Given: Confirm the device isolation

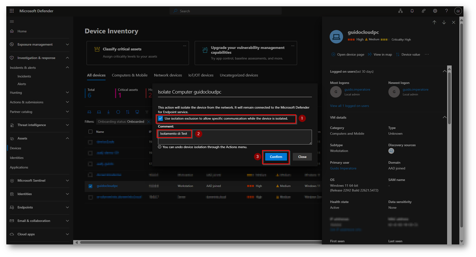Looking at the screenshot, I should click(276, 157).
